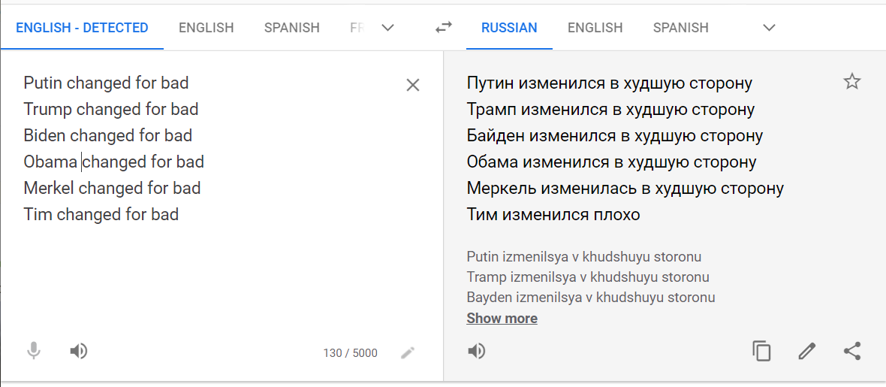
Task: Choose Spanish as target language
Action: coord(680,28)
